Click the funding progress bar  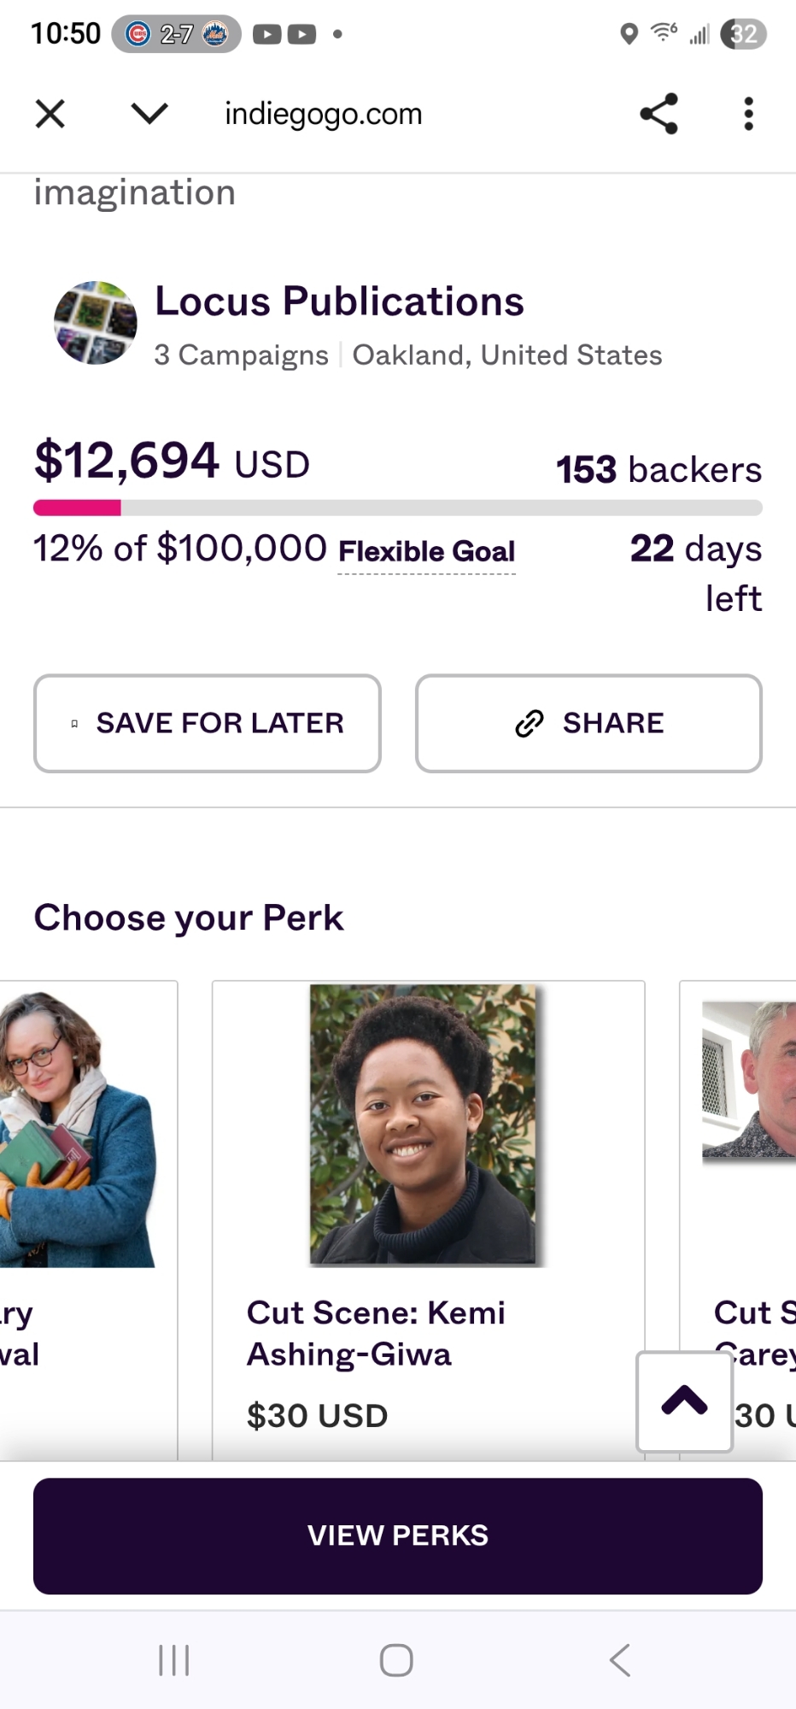(397, 508)
